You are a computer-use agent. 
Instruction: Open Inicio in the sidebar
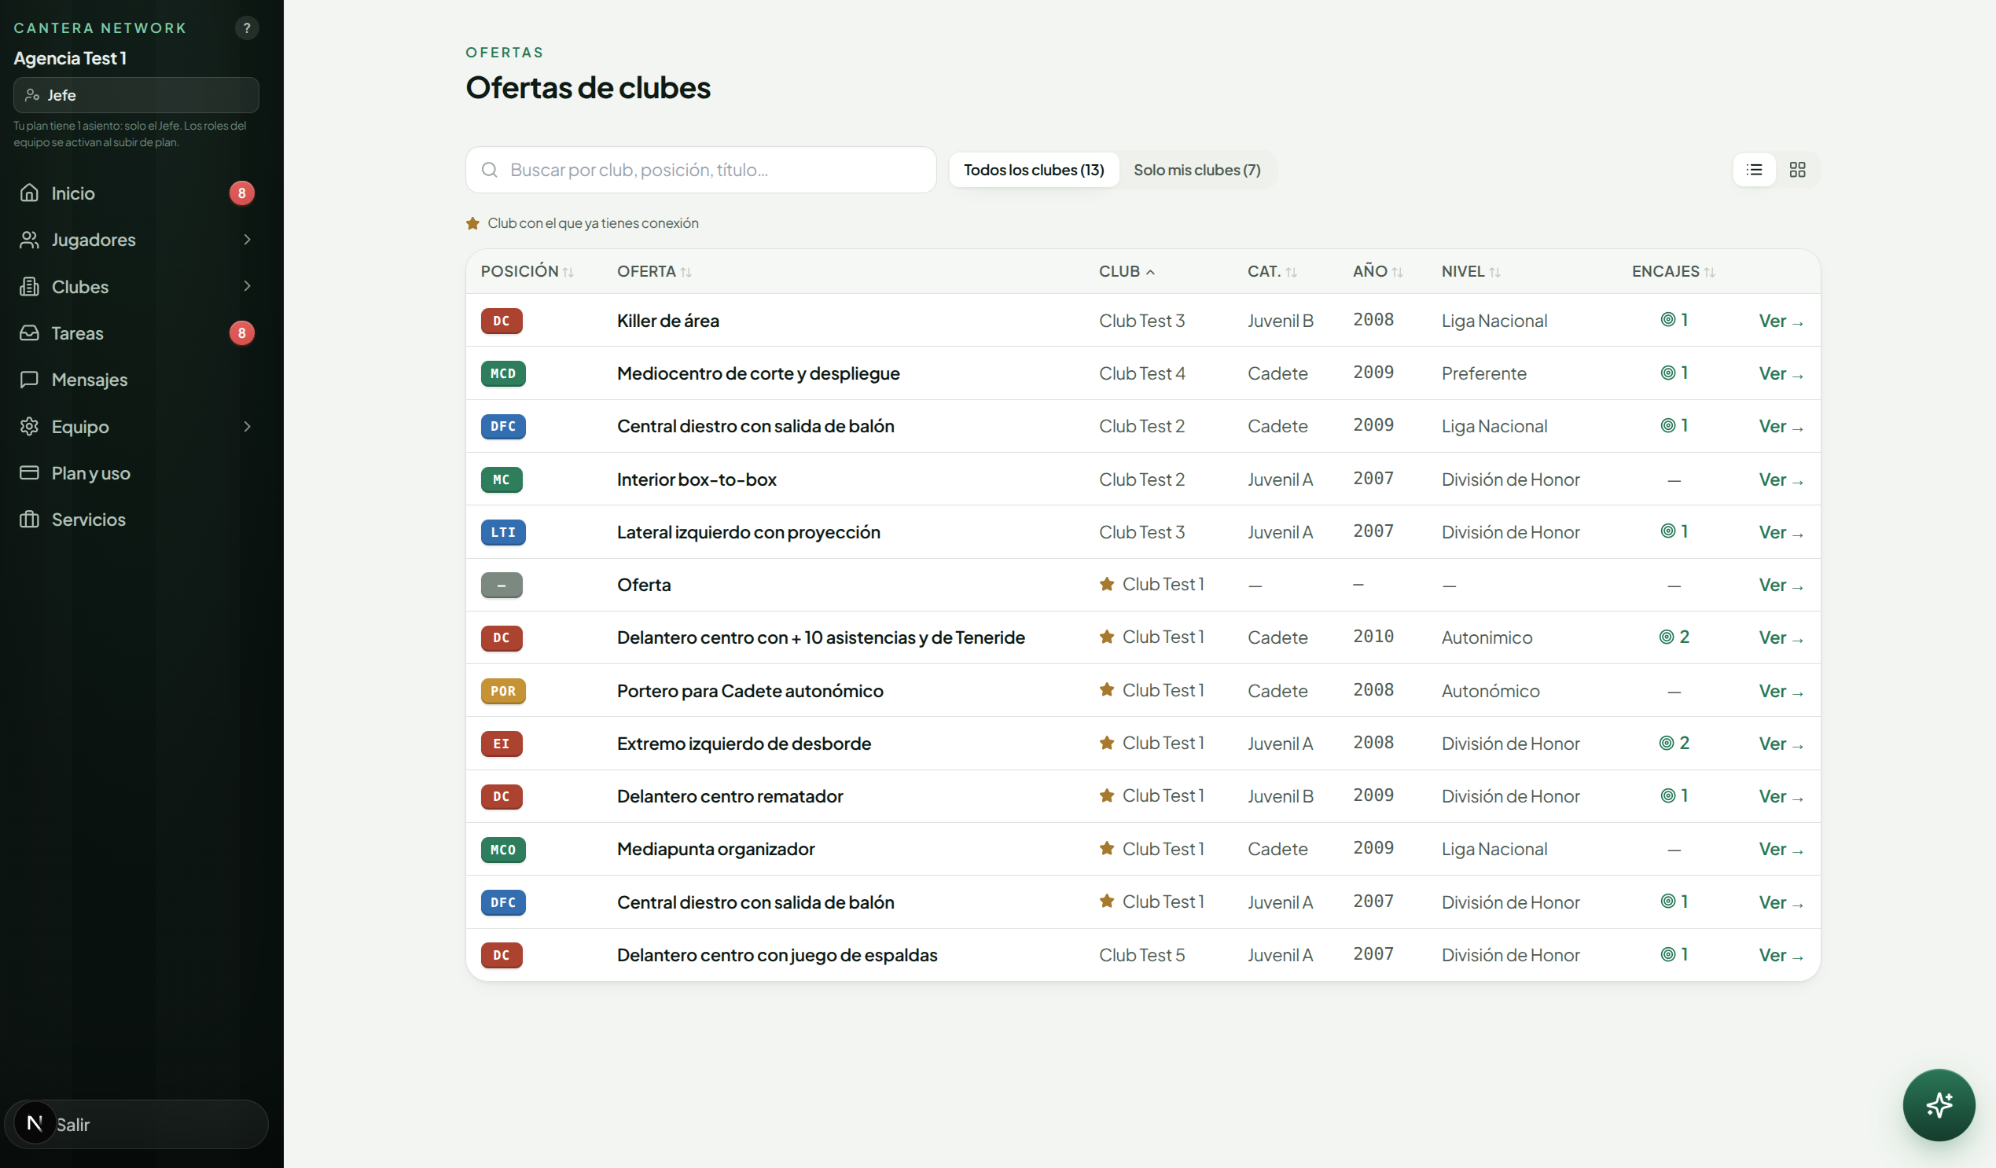click(x=136, y=193)
